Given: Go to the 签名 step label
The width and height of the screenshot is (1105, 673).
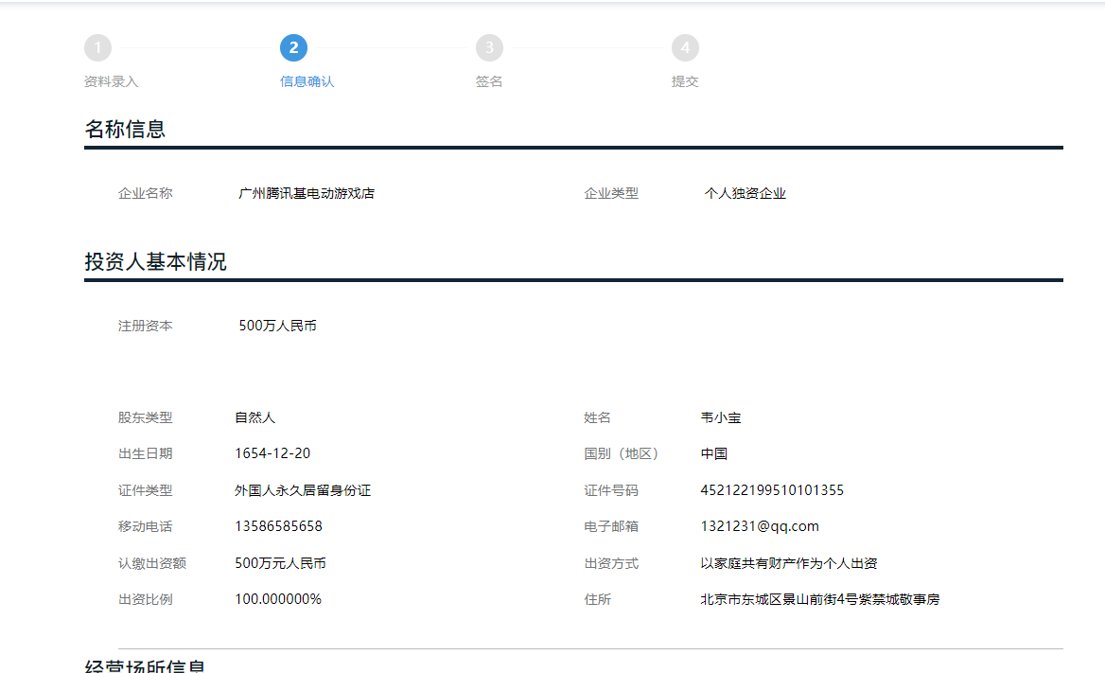Looking at the screenshot, I should (x=489, y=81).
